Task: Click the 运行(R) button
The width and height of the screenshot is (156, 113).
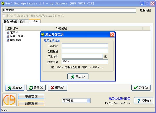Action: click(141, 88)
